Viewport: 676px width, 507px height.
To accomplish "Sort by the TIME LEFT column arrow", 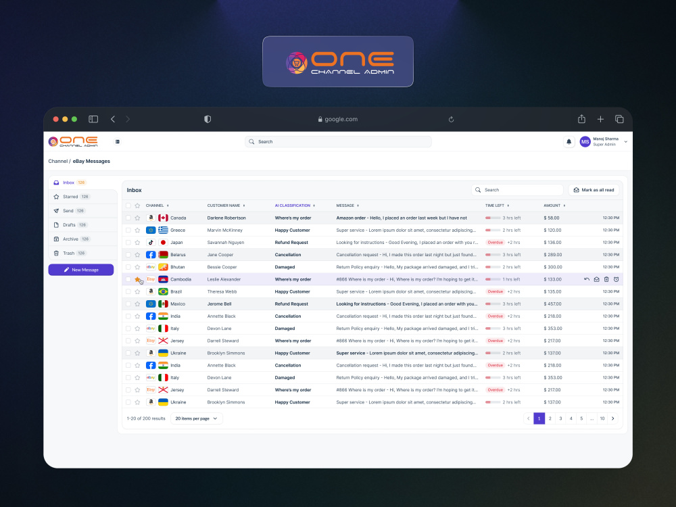I will (x=508, y=206).
